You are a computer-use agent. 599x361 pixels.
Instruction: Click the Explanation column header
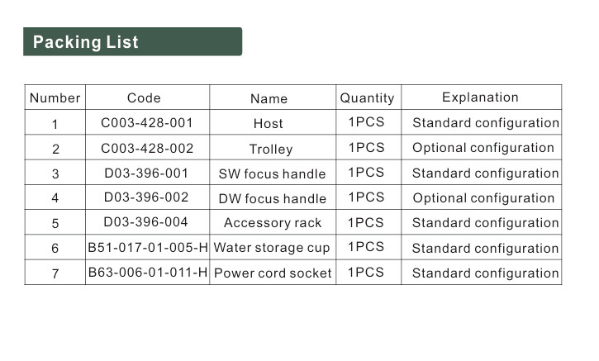coord(480,97)
